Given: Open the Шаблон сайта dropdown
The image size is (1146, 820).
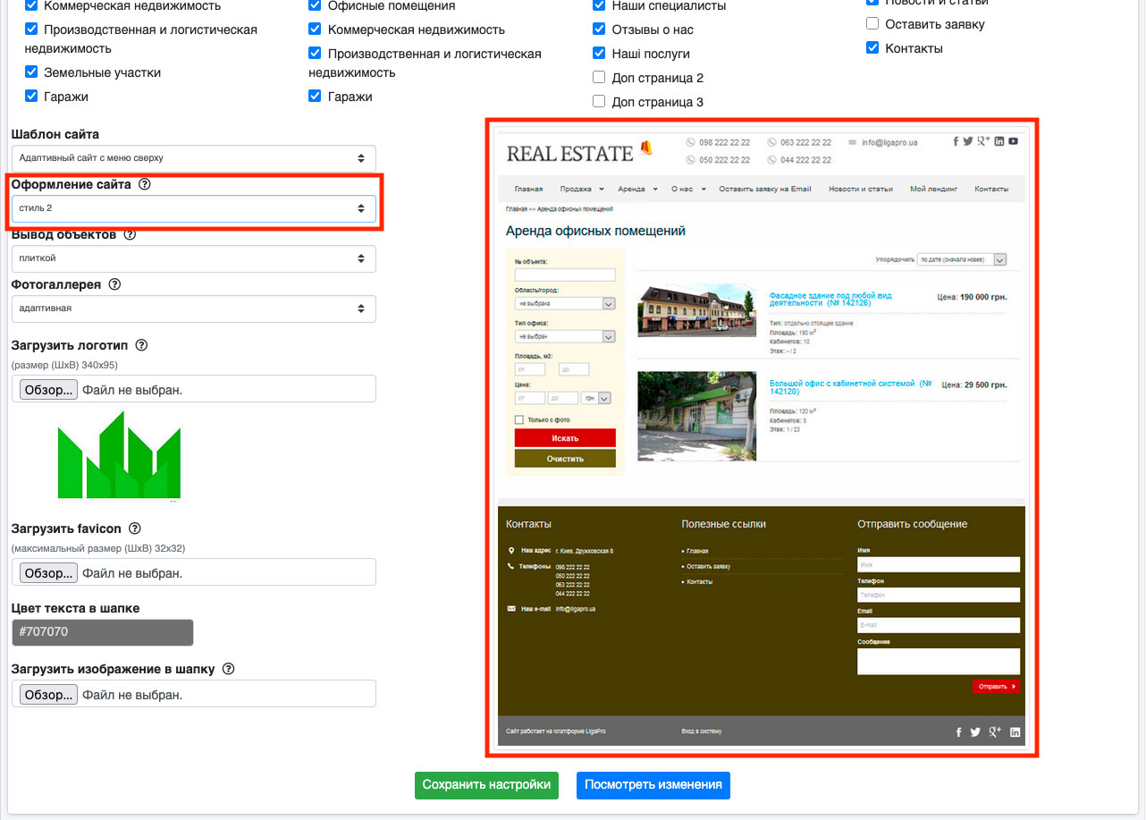Looking at the screenshot, I should pyautogui.click(x=193, y=158).
